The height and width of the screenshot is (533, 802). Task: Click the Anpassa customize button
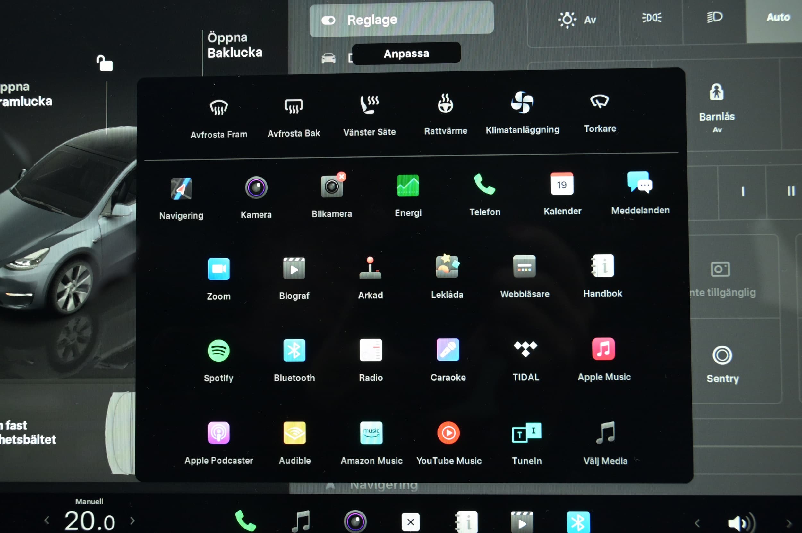click(x=406, y=54)
